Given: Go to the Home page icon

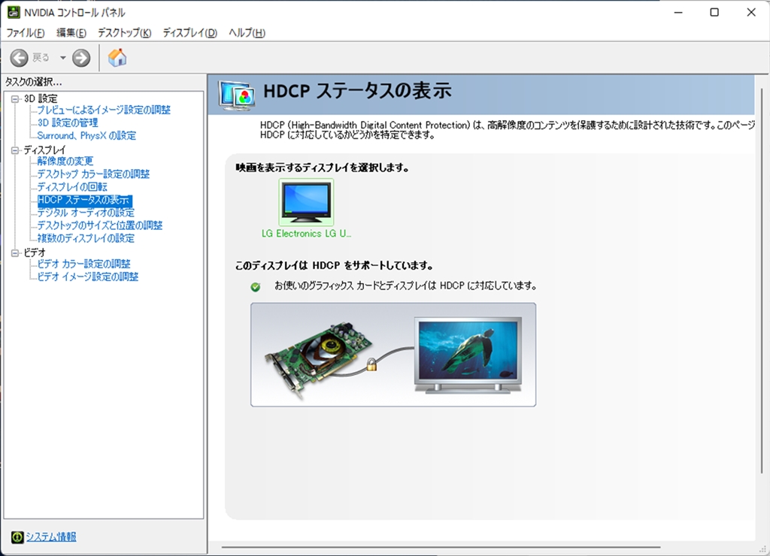Looking at the screenshot, I should [x=117, y=57].
